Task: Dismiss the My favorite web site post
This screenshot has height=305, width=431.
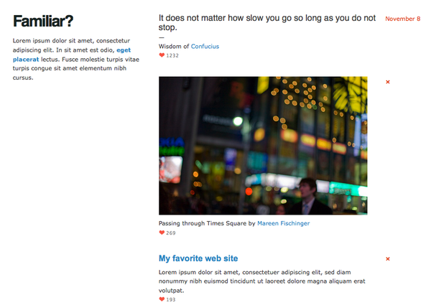Action: [x=388, y=258]
